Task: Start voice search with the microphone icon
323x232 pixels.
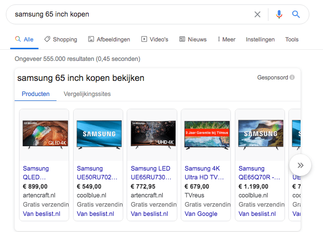Action: [x=279, y=15]
